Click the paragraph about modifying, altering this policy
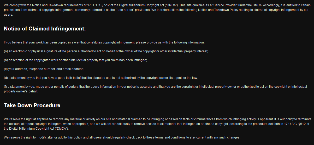Image resolution: width=314 pixels, height=145 pixels. [x=122, y=137]
